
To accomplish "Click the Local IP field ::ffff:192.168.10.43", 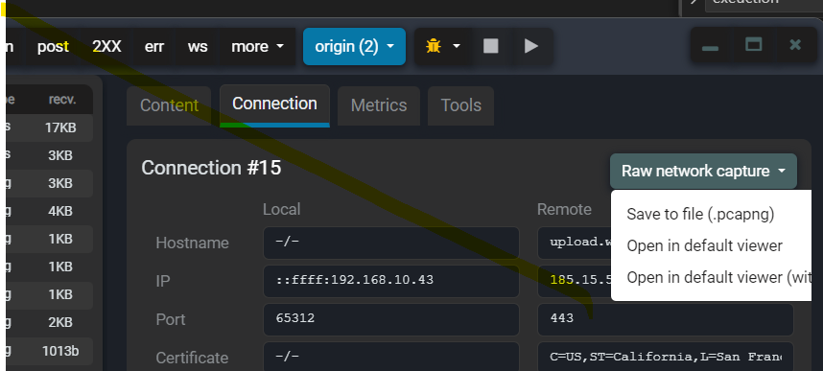I will (x=391, y=281).
